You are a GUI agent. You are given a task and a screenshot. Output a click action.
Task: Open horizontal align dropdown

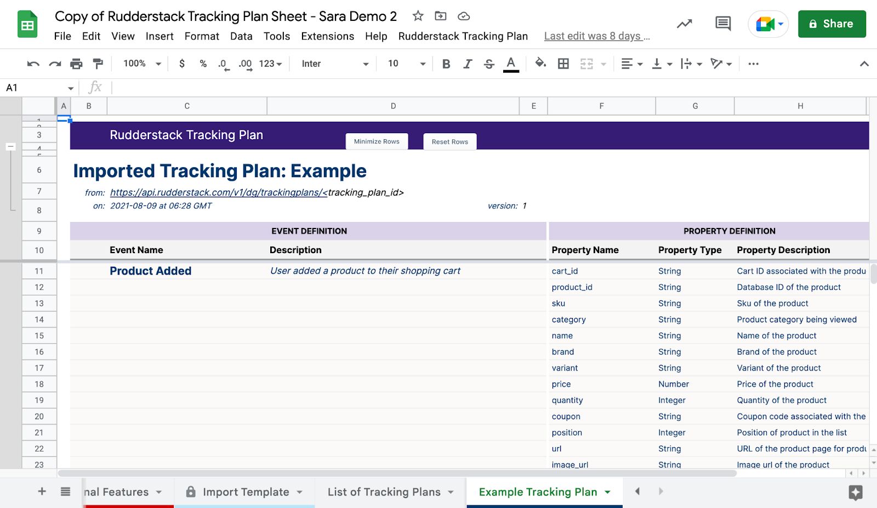[x=631, y=64]
